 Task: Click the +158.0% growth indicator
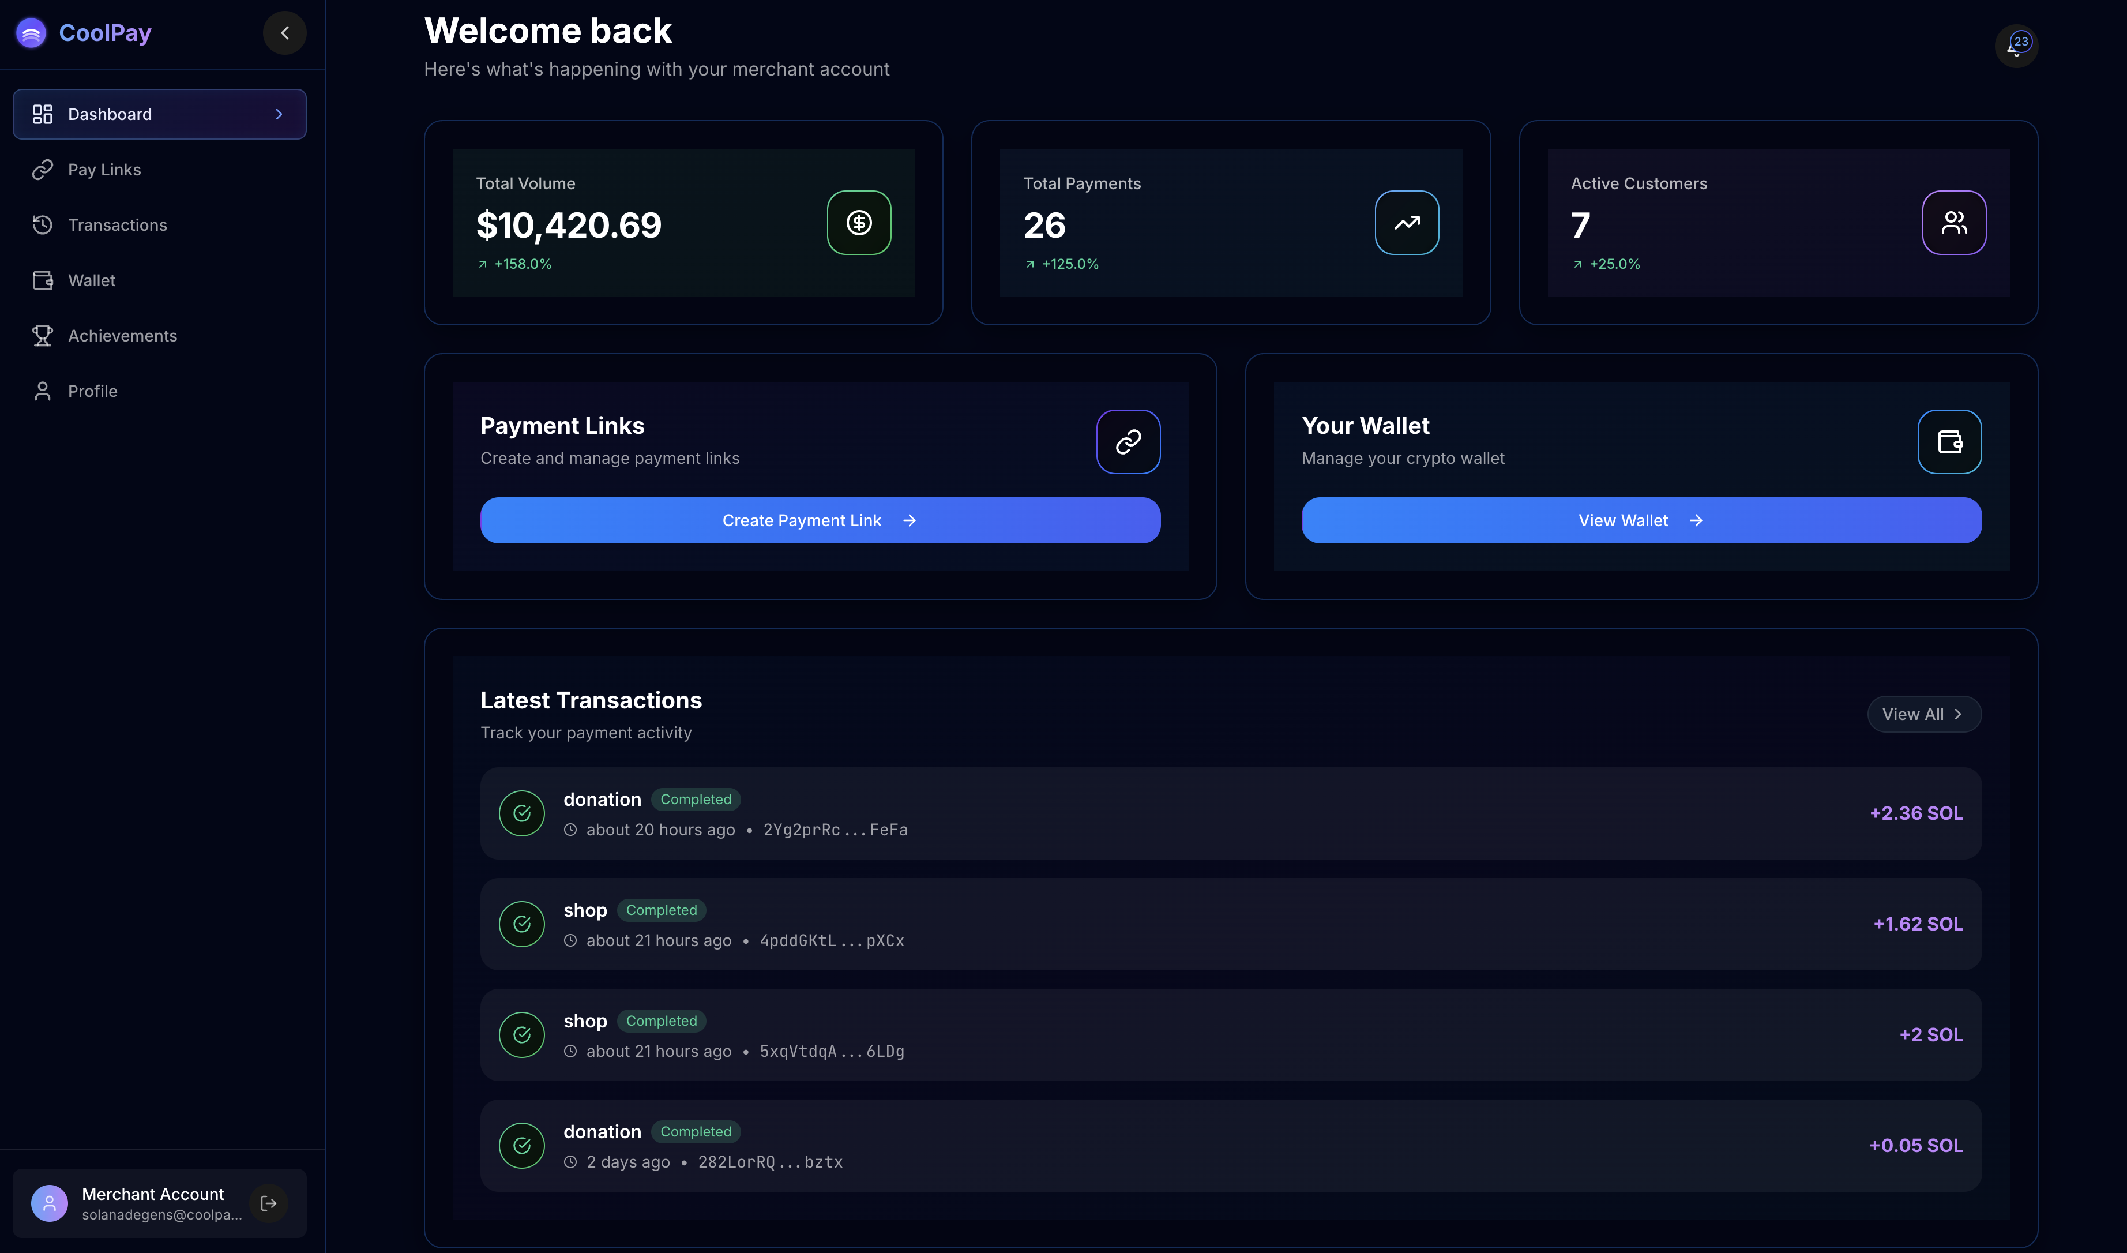pos(514,264)
